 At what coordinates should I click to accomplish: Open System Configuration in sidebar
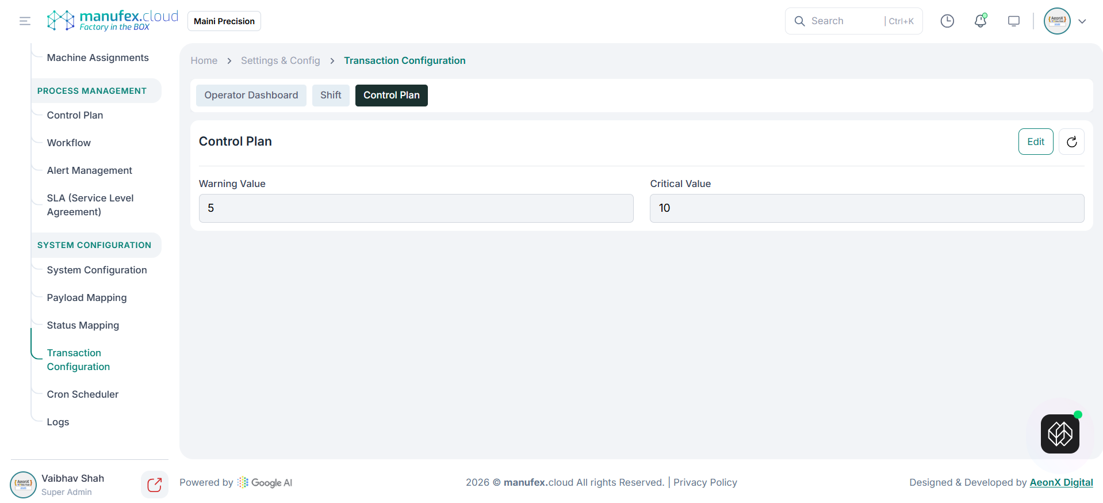97,270
